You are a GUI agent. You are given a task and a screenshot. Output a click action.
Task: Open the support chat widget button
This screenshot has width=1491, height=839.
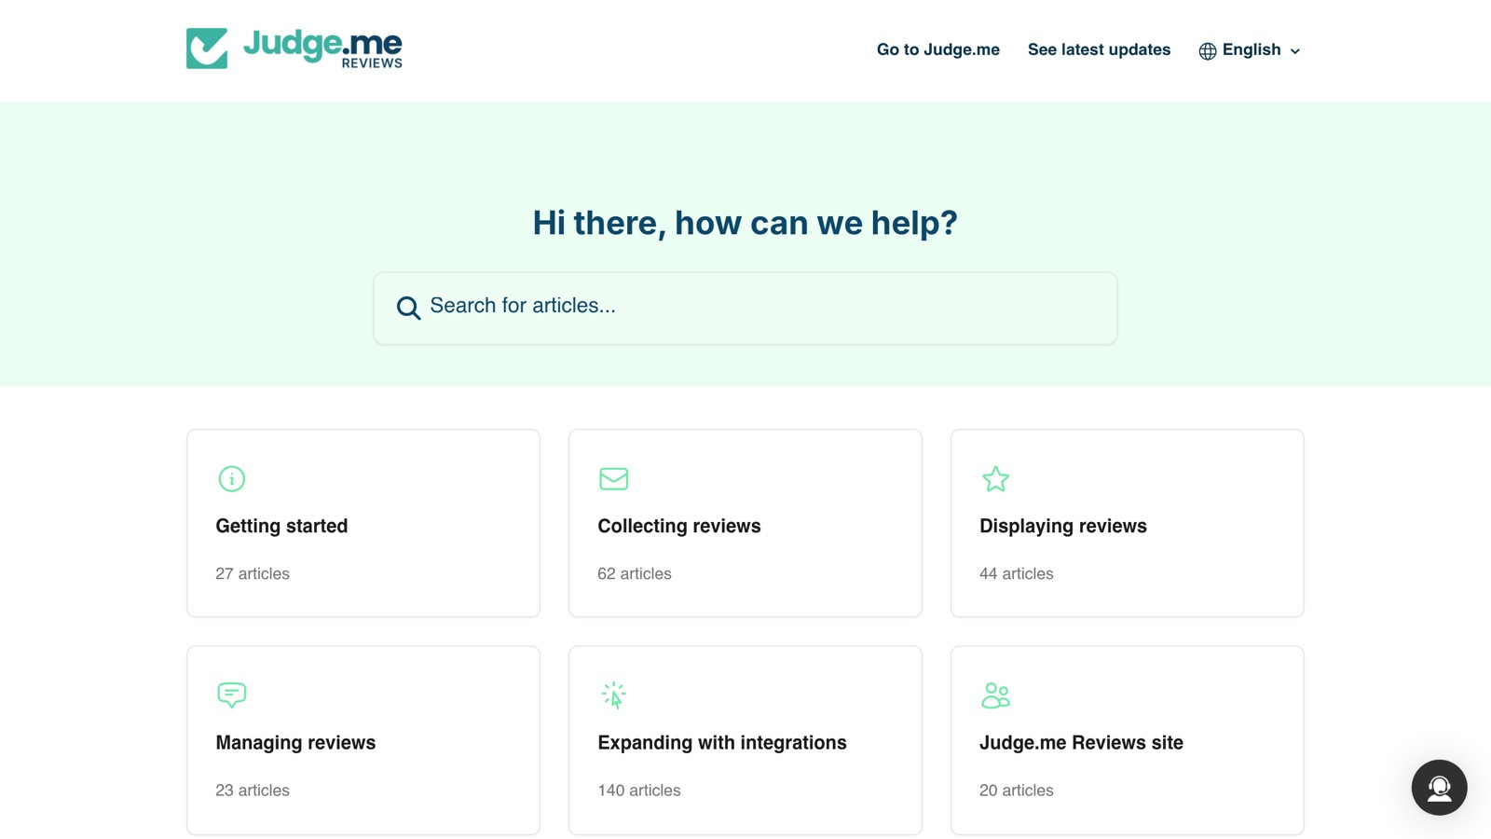[x=1439, y=788]
